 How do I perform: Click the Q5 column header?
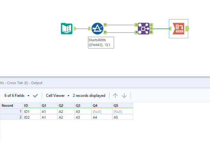pos(123,106)
